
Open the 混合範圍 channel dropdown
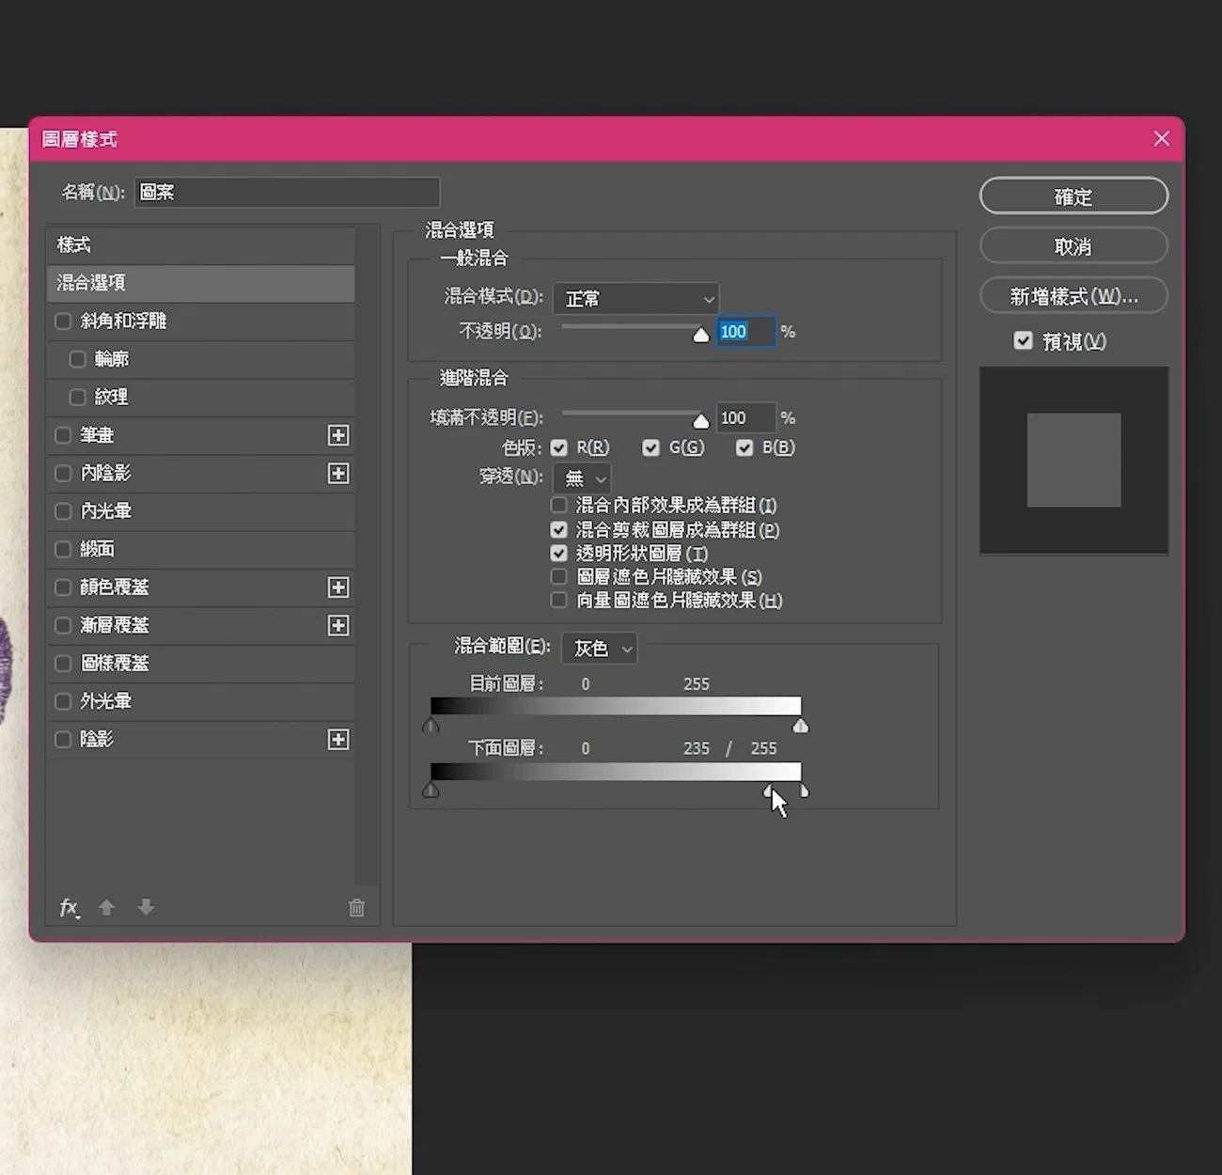coord(600,649)
